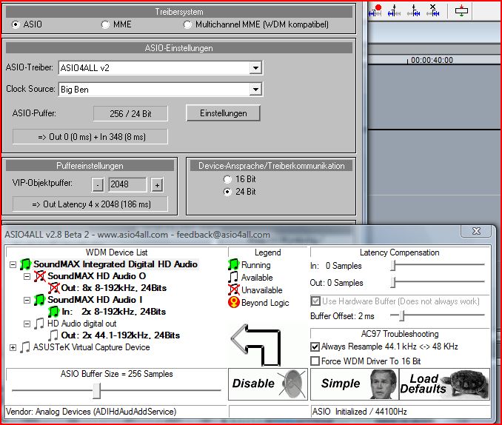
Task: Click the Out 0 (0 ms) + In 348 latency readout
Action: [x=90, y=137]
